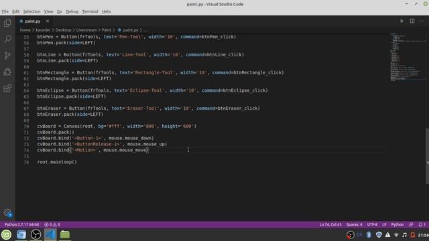Image resolution: width=429 pixels, height=241 pixels.
Task: Click on 'btnEraser.pack(side=LEFT)' line
Action: (70, 114)
